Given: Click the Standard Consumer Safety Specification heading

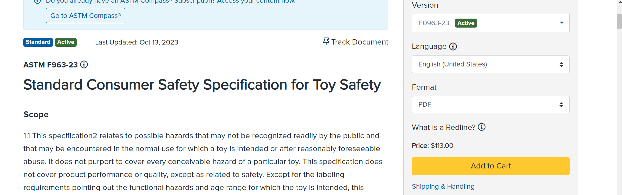Looking at the screenshot, I should tap(202, 85).
